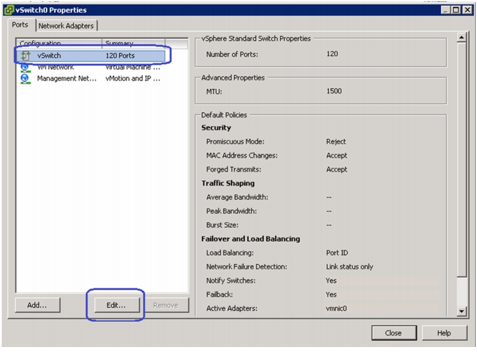Click the scroll up arrow of properties pane
The width and height of the screenshot is (477, 363).
coord(461,38)
